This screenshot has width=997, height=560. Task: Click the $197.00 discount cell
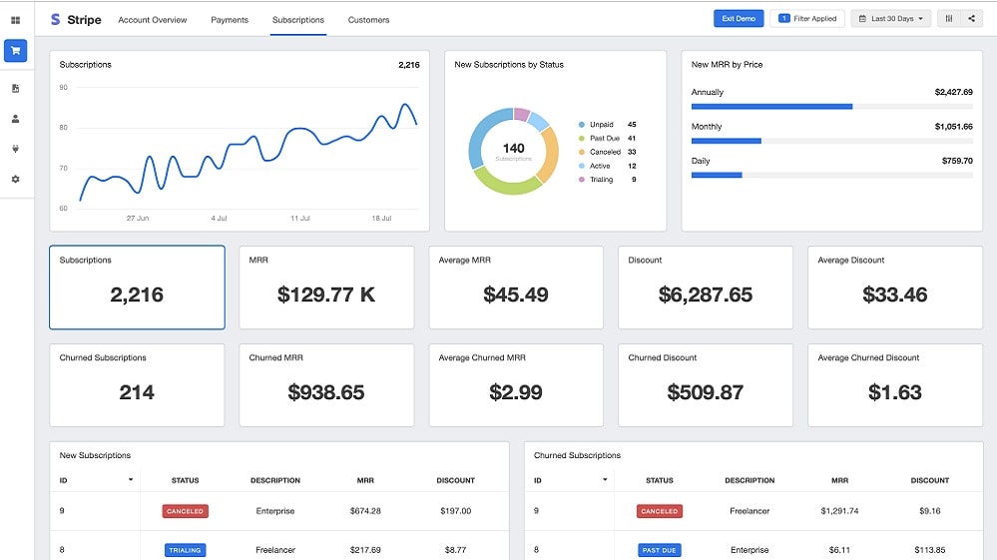[x=456, y=511]
